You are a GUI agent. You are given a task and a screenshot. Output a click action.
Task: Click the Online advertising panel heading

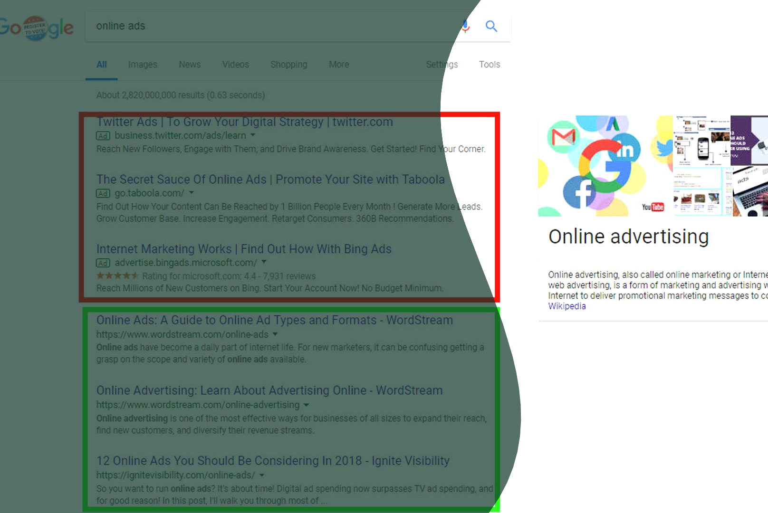629,237
